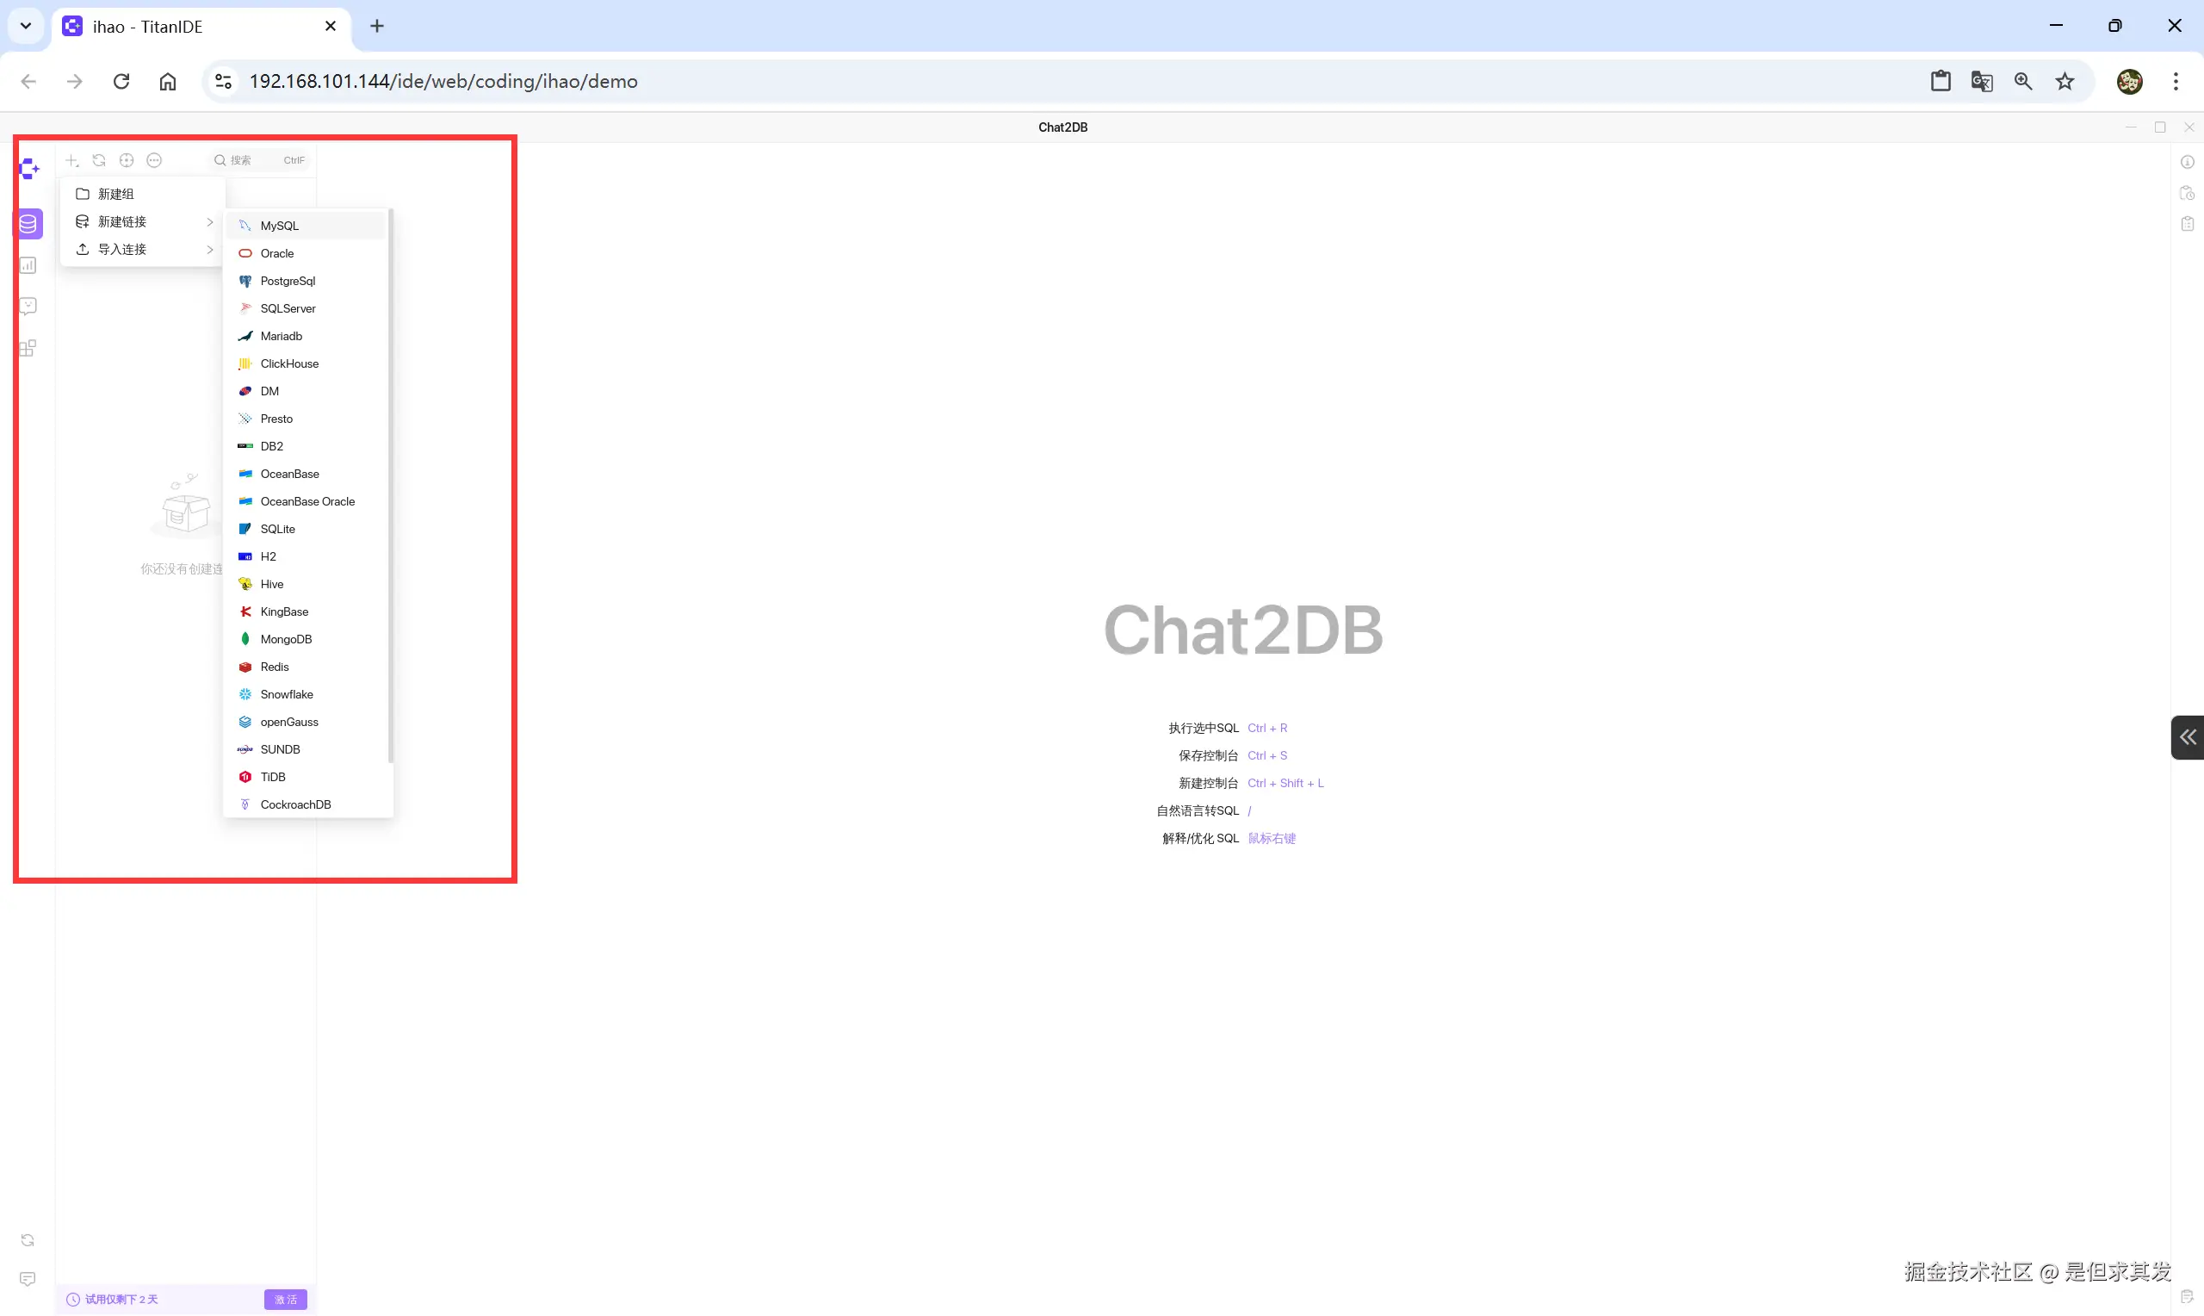Click the locate target icon in toolbar
This screenshot has width=2204, height=1316.
[x=127, y=160]
